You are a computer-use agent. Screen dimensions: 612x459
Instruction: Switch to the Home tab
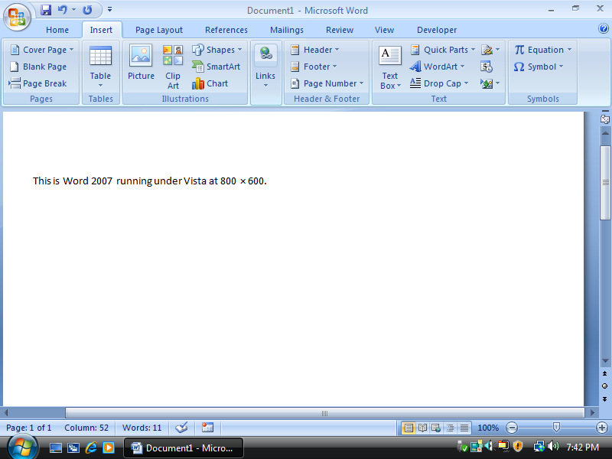(57, 30)
